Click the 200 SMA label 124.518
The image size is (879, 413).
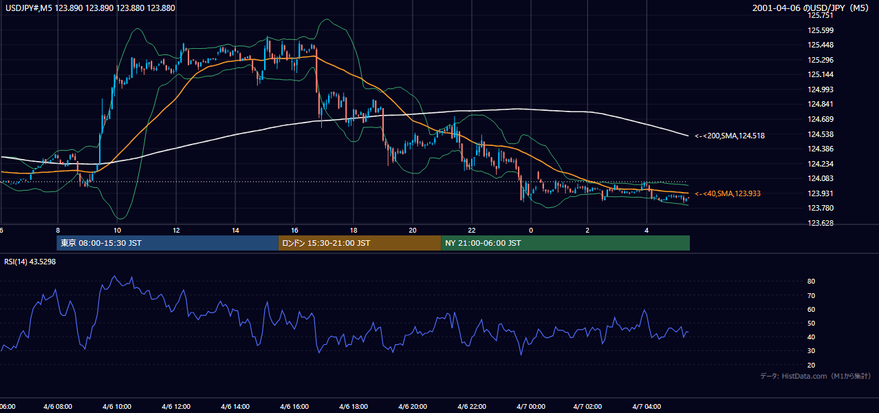(730, 136)
